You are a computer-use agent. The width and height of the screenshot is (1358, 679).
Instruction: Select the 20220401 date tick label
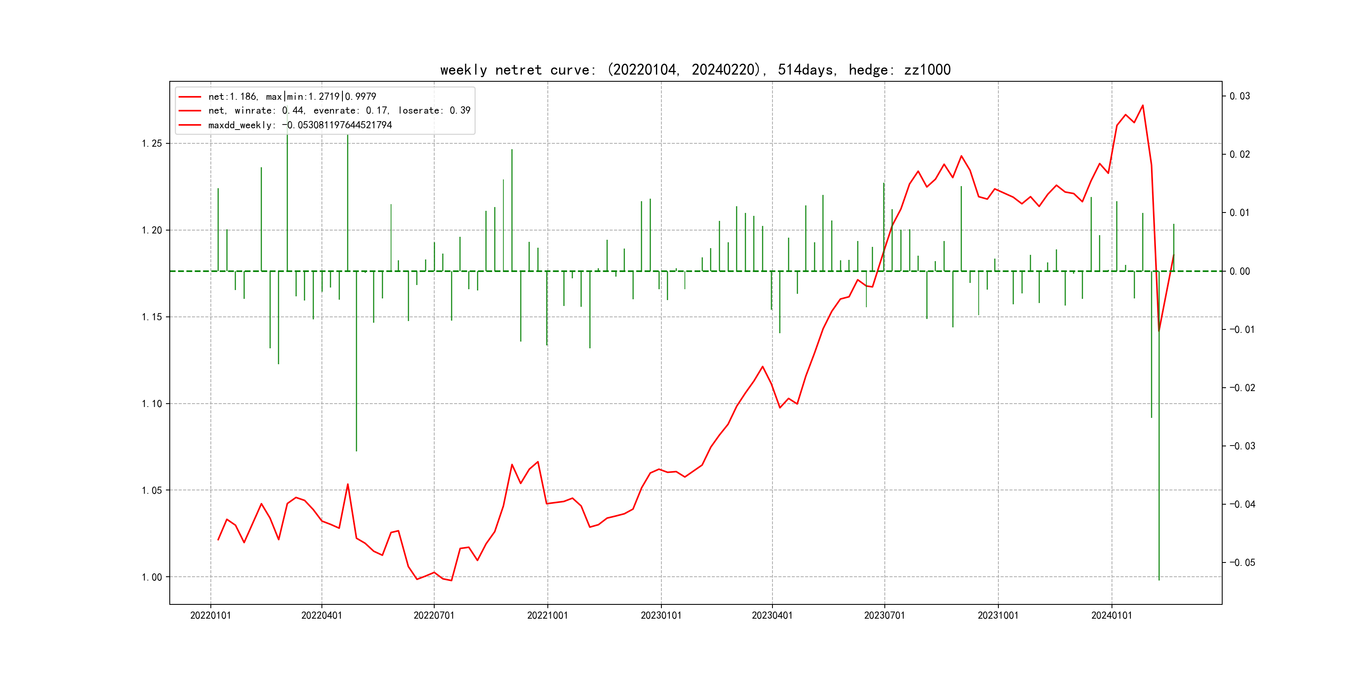click(x=321, y=616)
